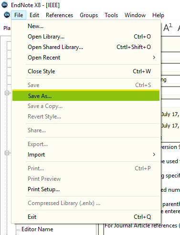The width and height of the screenshot is (180, 235).
Task: Open the Tools menu
Action: coord(111,15)
